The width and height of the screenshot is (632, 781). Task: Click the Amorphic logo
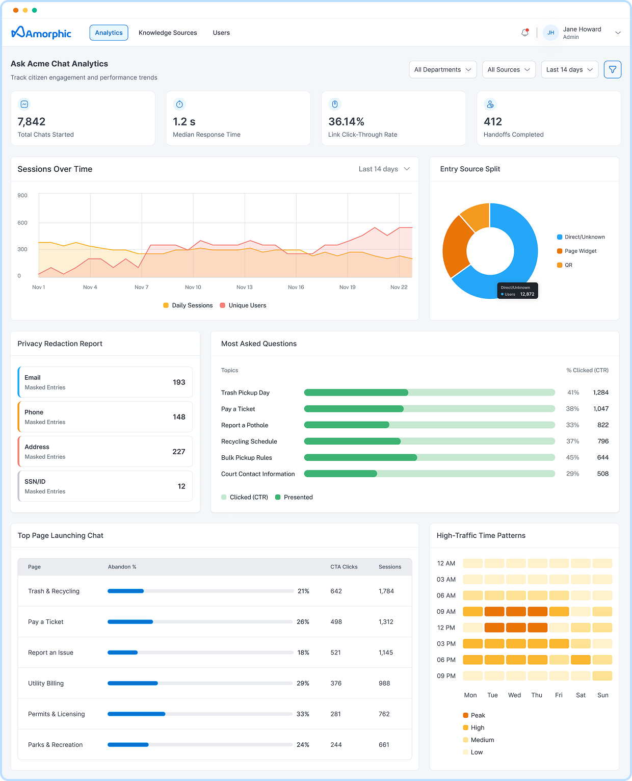[x=41, y=33]
